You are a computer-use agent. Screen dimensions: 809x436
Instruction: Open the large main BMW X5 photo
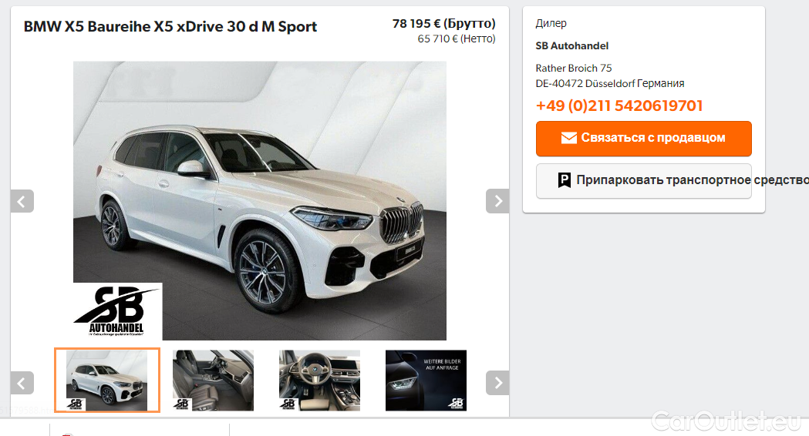coord(260,200)
